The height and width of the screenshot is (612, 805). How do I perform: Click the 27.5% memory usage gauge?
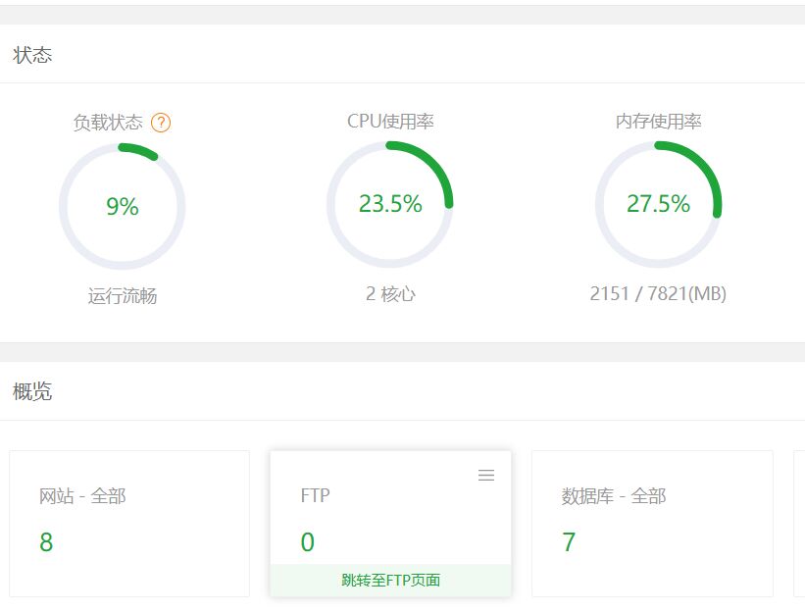pyautogui.click(x=659, y=204)
